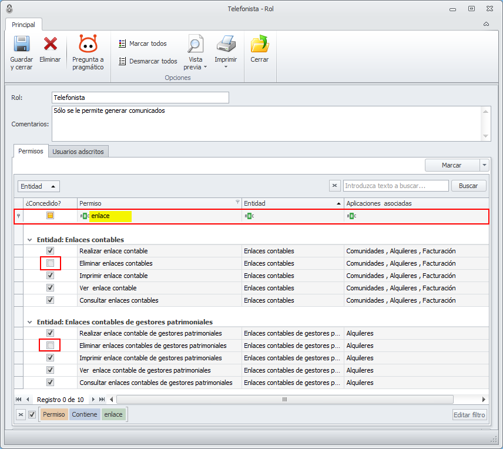Uncheck Realizar enlace contable de gestores patrimoniales
This screenshot has width=503, height=449.
[51, 333]
